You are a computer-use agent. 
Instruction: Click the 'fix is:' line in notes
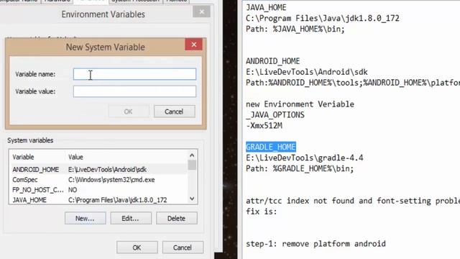pos(262,212)
